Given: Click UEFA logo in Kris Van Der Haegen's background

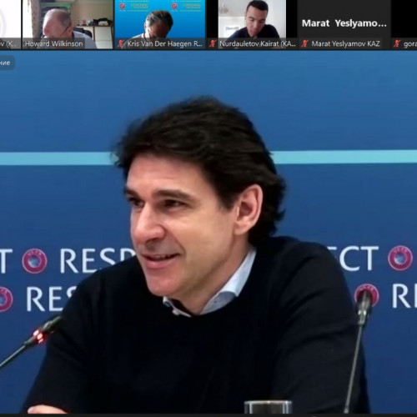Looking at the screenshot, I should 123,6.
